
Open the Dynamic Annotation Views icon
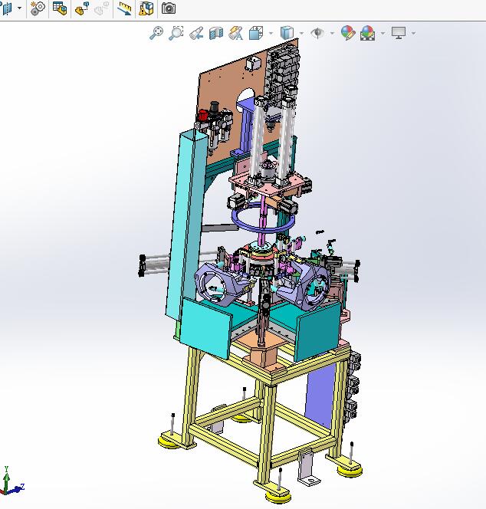coord(235,33)
